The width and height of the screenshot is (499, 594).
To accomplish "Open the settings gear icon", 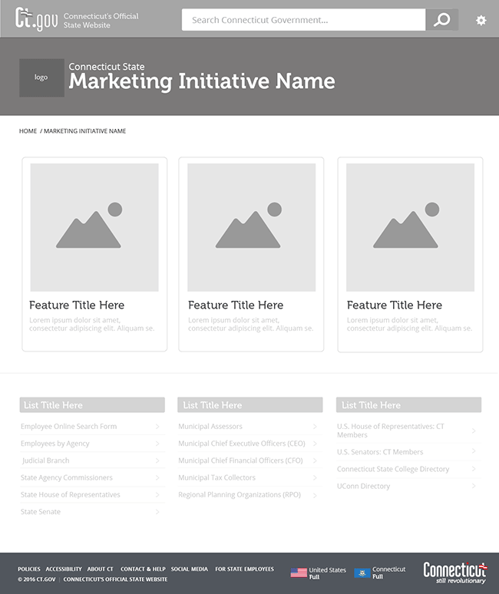I will click(x=481, y=20).
